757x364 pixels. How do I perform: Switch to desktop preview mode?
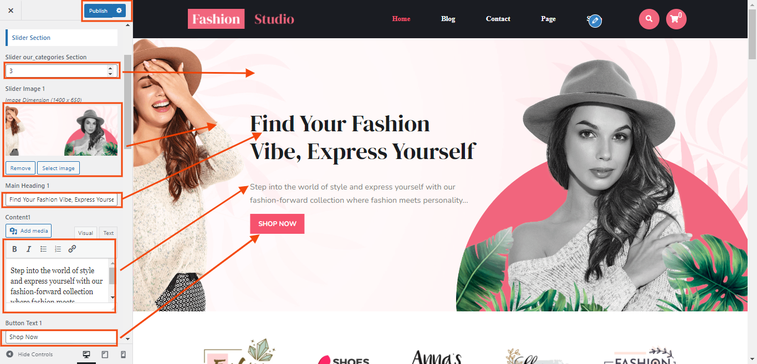click(86, 355)
